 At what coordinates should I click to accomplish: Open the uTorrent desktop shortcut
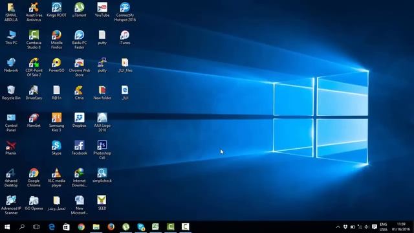[79, 10]
